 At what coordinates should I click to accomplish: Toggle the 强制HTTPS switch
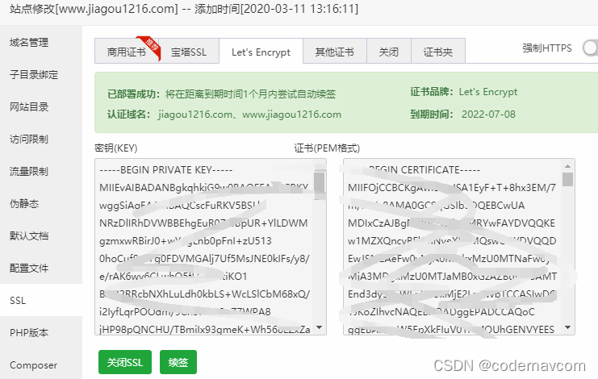(x=591, y=48)
